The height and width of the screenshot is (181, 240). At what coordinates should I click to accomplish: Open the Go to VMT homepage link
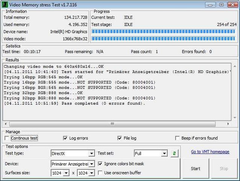(x=210, y=152)
